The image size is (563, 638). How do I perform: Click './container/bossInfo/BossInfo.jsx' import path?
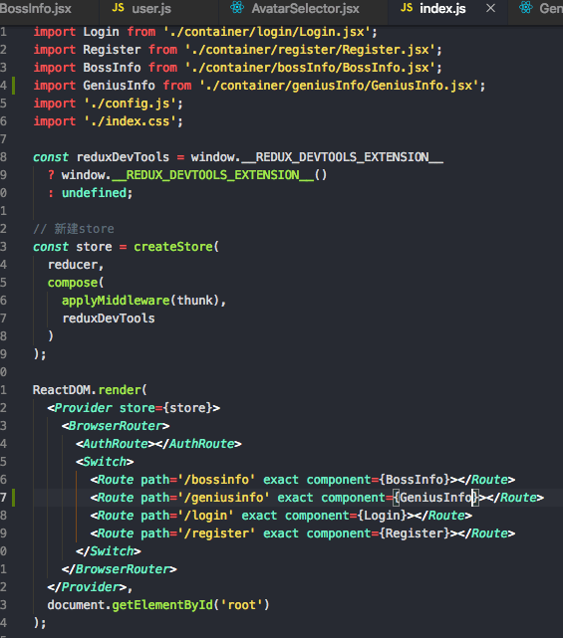pos(310,68)
